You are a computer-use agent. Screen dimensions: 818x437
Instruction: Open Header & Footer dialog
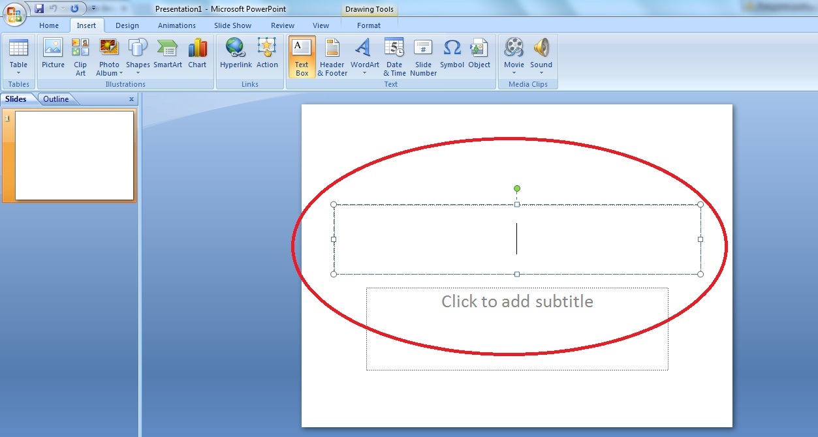(x=332, y=57)
